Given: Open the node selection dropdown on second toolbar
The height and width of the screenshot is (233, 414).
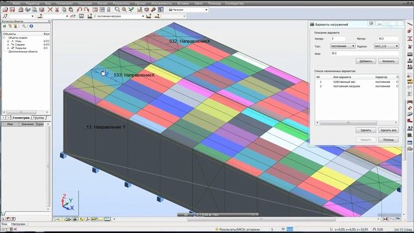Looking at the screenshot, I should pyautogui.click(x=32, y=16).
